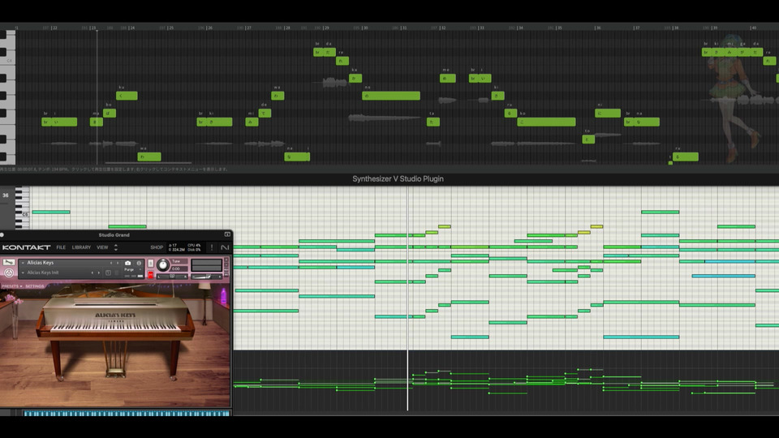Click the Synthesizer V Studio Plugin title

(398, 178)
